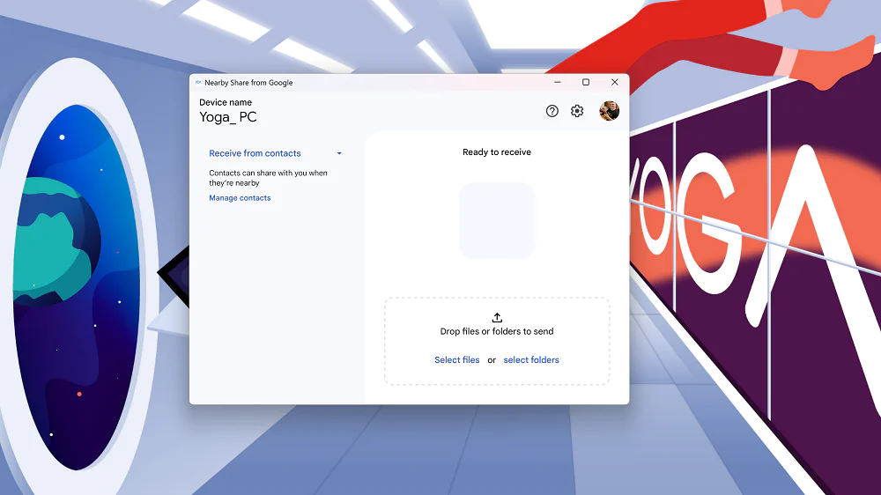
Task: Click the Select files link
Action: pyautogui.click(x=456, y=360)
